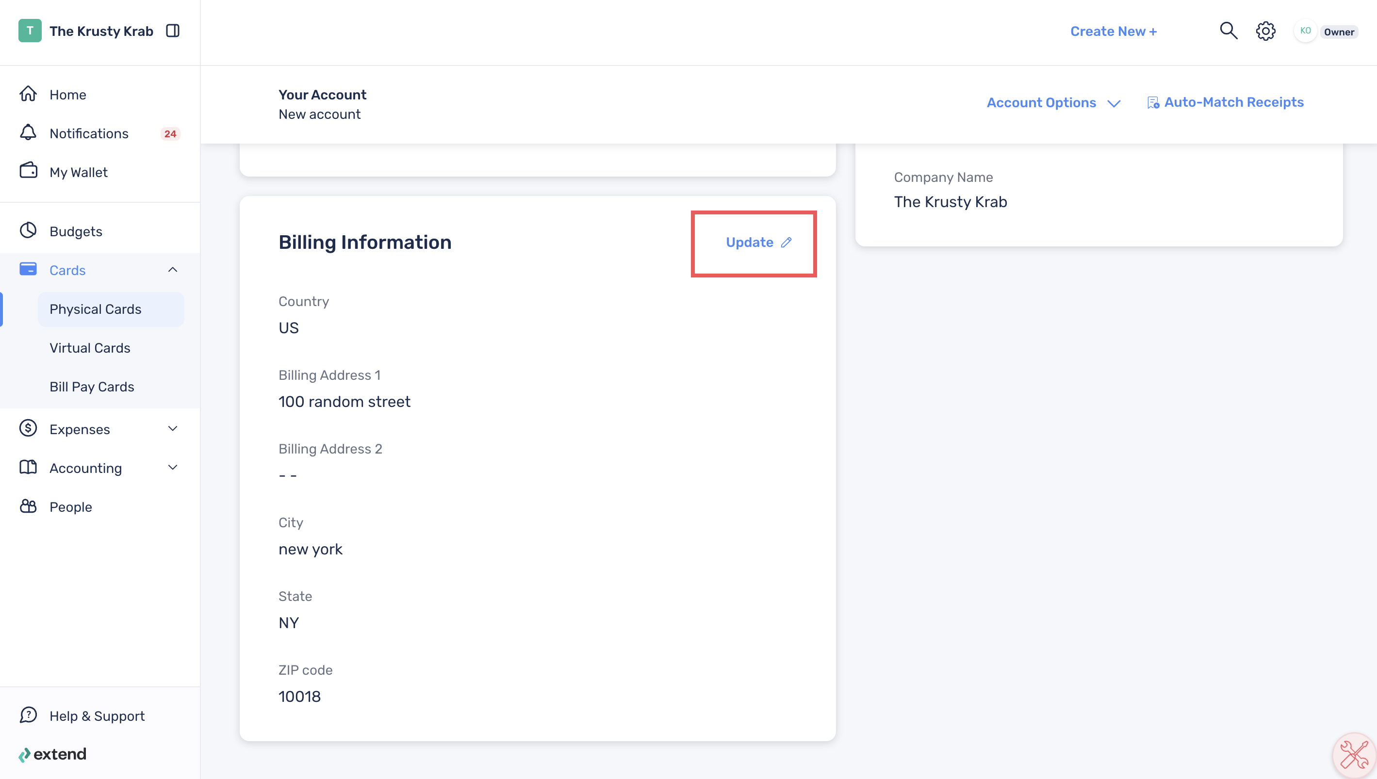
Task: Open Account Options dropdown chevron
Action: point(1114,103)
